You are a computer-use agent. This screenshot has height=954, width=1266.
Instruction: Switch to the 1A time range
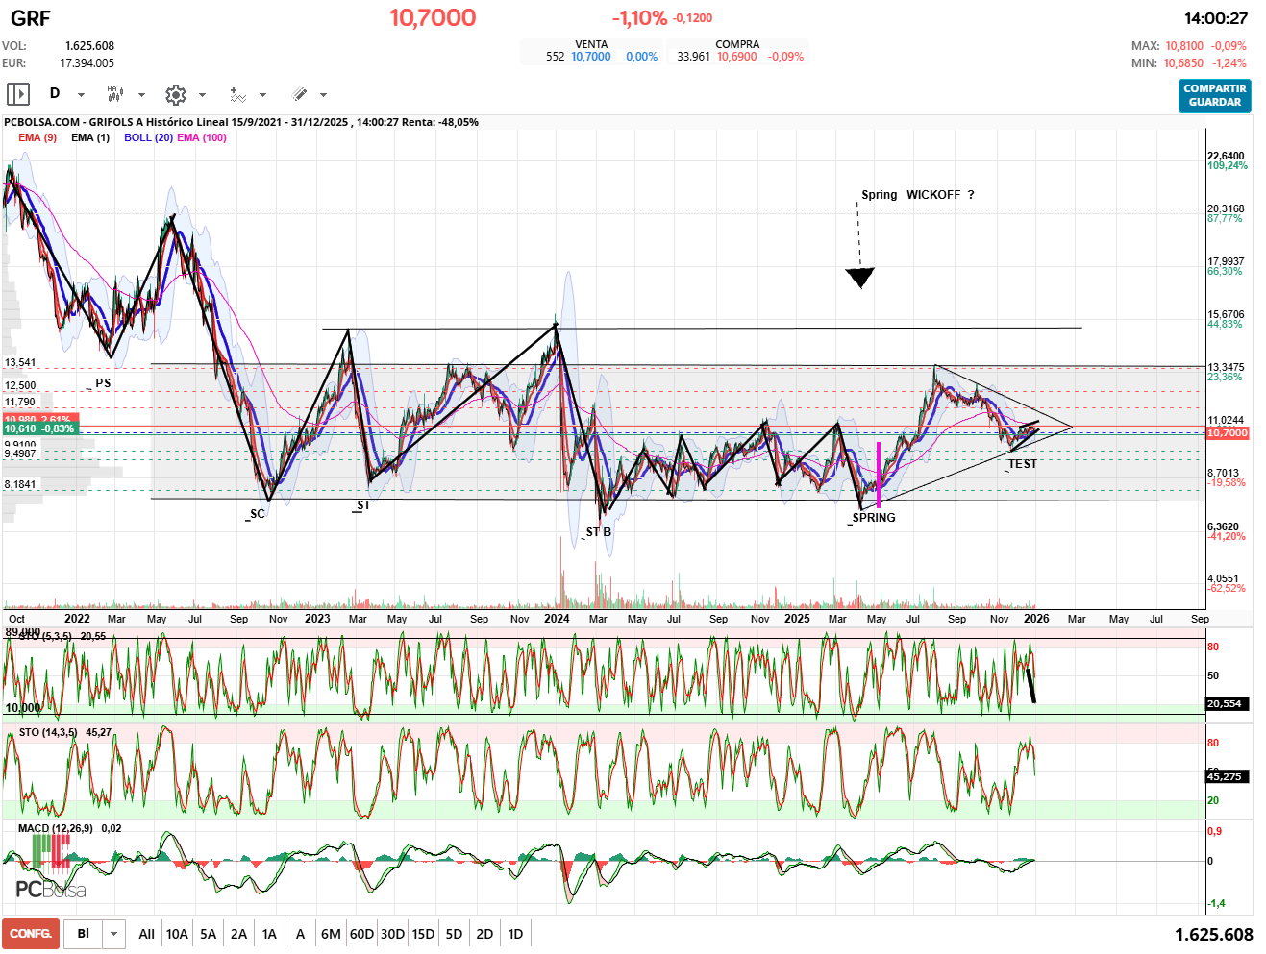point(269,934)
